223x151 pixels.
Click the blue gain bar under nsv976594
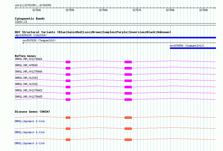pyautogui.click(x=193, y=48)
